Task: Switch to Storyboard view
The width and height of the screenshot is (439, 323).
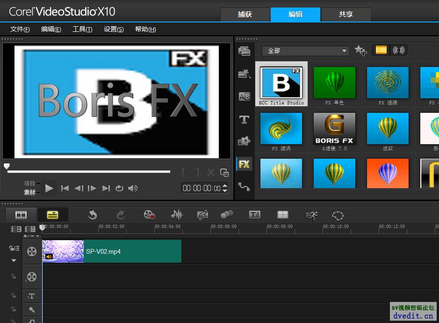Action: (21, 215)
